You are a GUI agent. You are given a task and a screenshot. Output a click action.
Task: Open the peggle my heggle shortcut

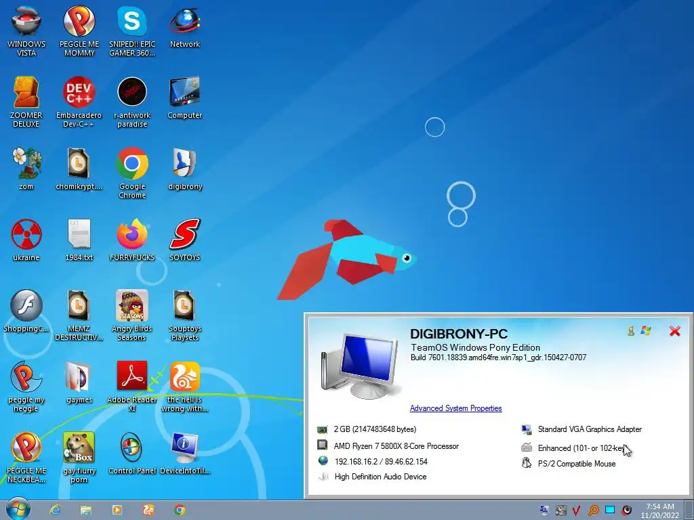26,387
